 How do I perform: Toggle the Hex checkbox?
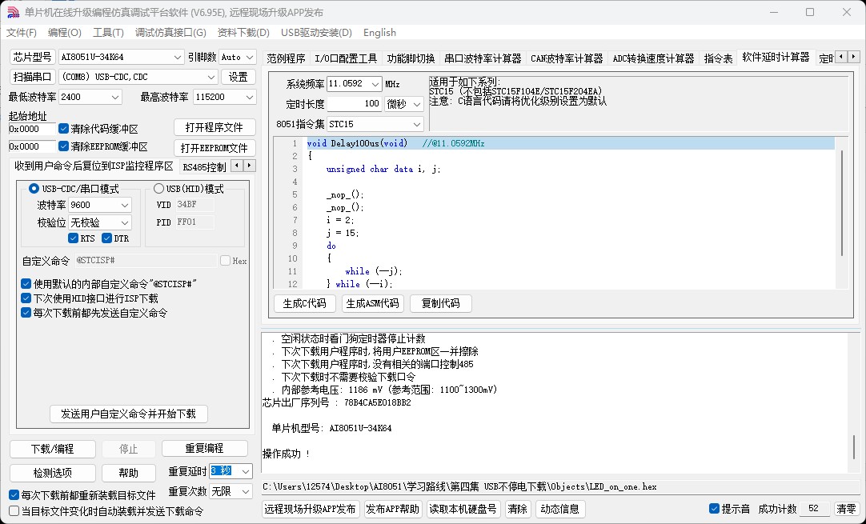click(x=226, y=261)
